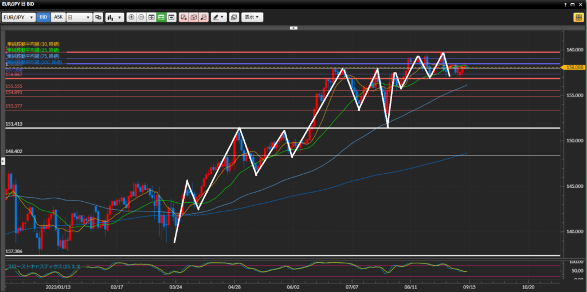Click the chart grid layout icon
Image resolution: width=587 pixels, height=292 pixels.
(x=151, y=17)
